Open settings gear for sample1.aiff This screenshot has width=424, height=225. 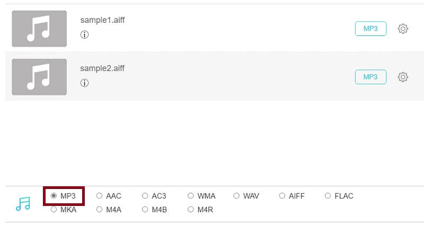(x=403, y=29)
